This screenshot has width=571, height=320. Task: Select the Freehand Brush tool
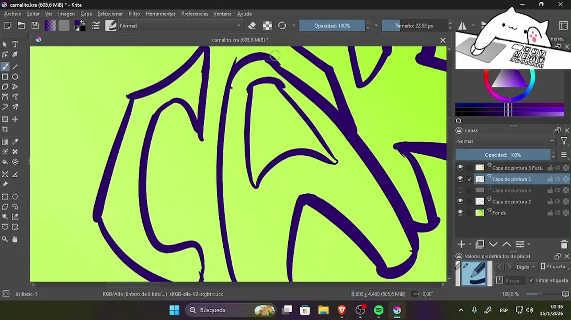[x=5, y=67]
